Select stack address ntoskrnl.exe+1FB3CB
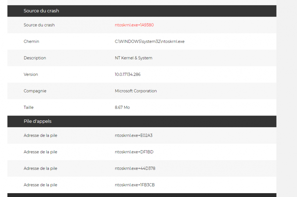This screenshot has width=297, height=197. [x=135, y=185]
